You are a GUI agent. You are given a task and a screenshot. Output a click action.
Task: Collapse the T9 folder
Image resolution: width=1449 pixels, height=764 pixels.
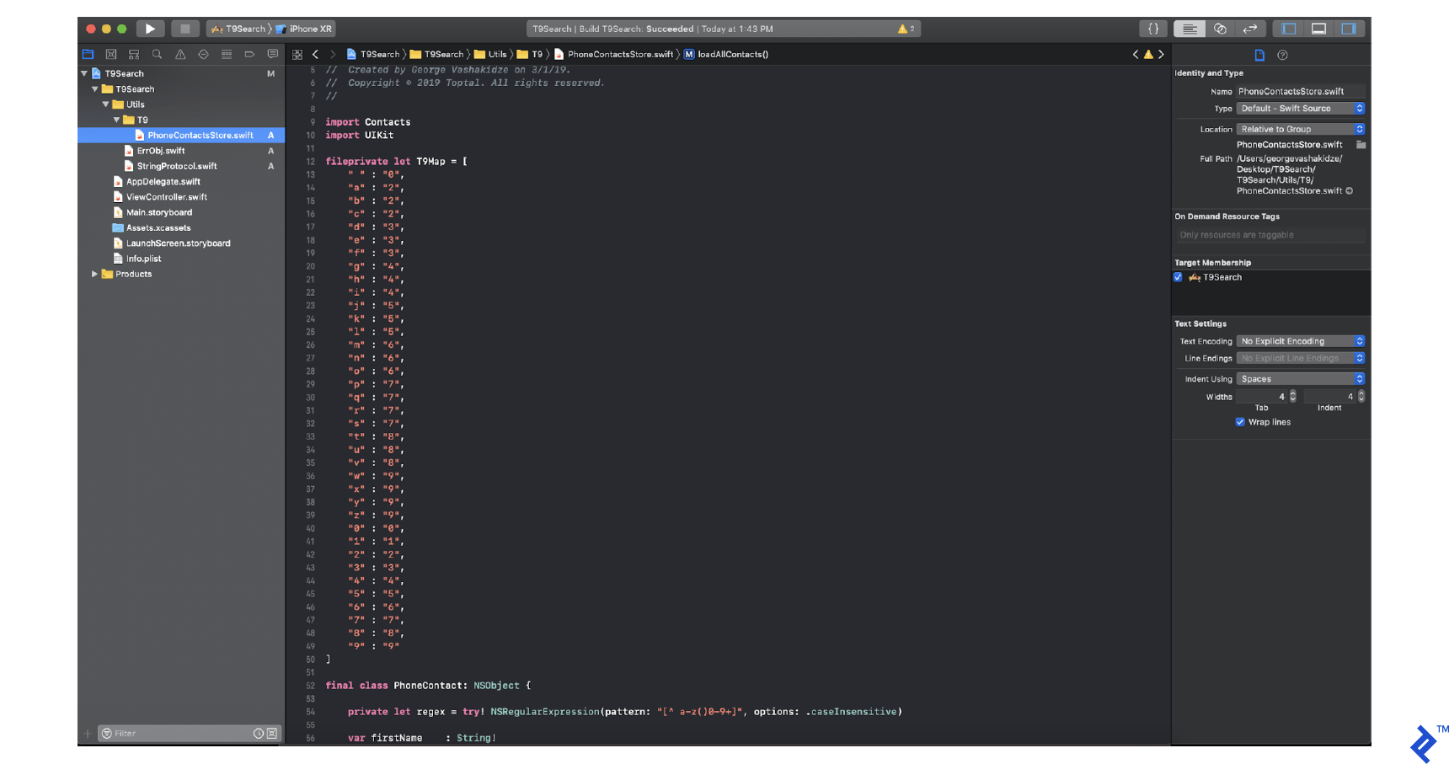117,120
